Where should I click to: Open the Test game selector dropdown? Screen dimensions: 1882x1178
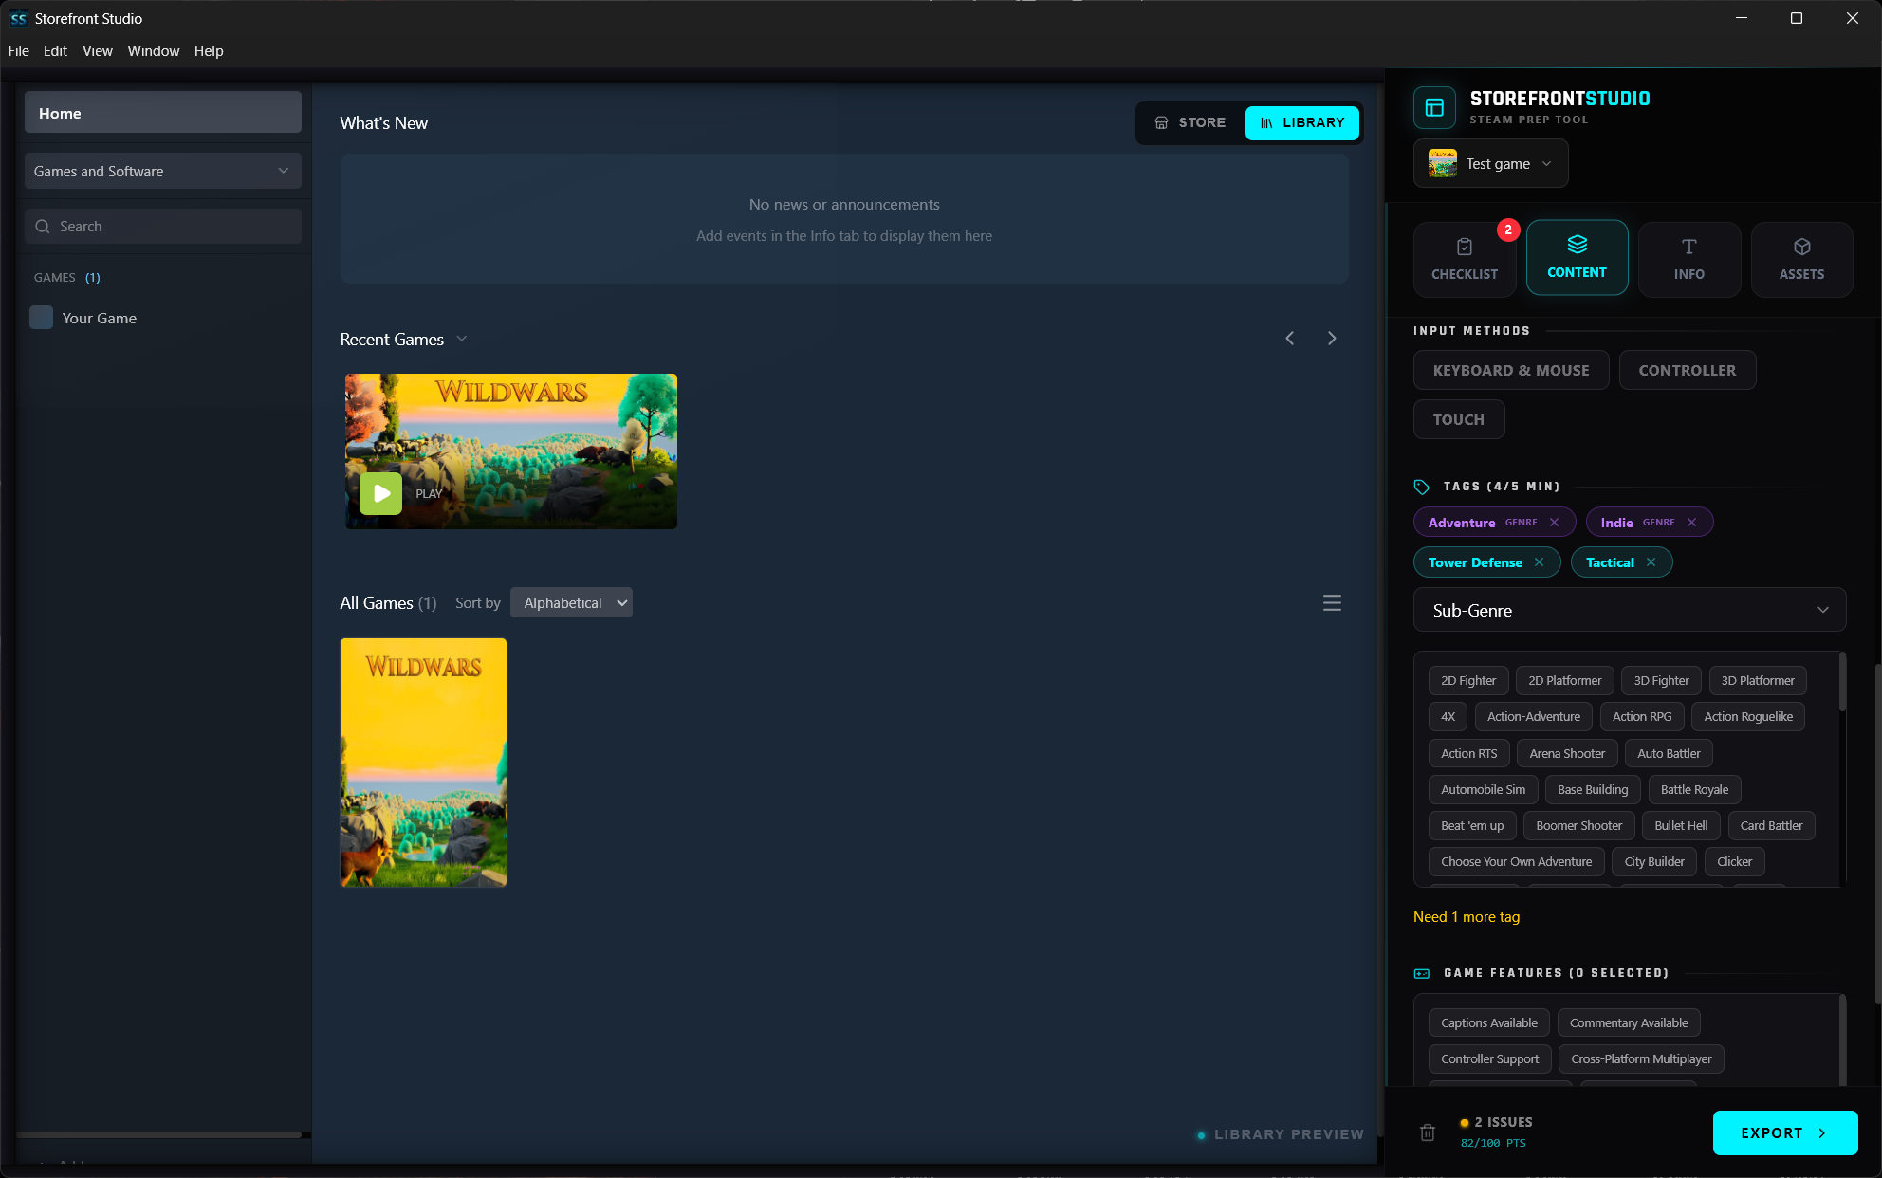pyautogui.click(x=1490, y=164)
